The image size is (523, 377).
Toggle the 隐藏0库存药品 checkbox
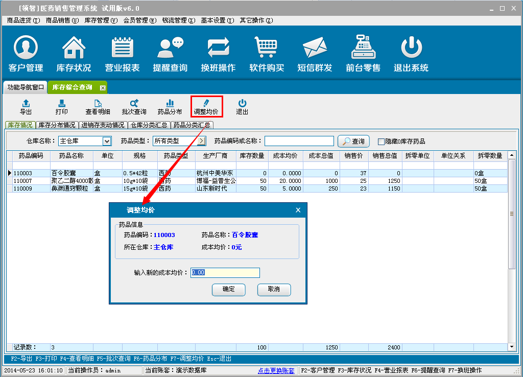coord(381,142)
